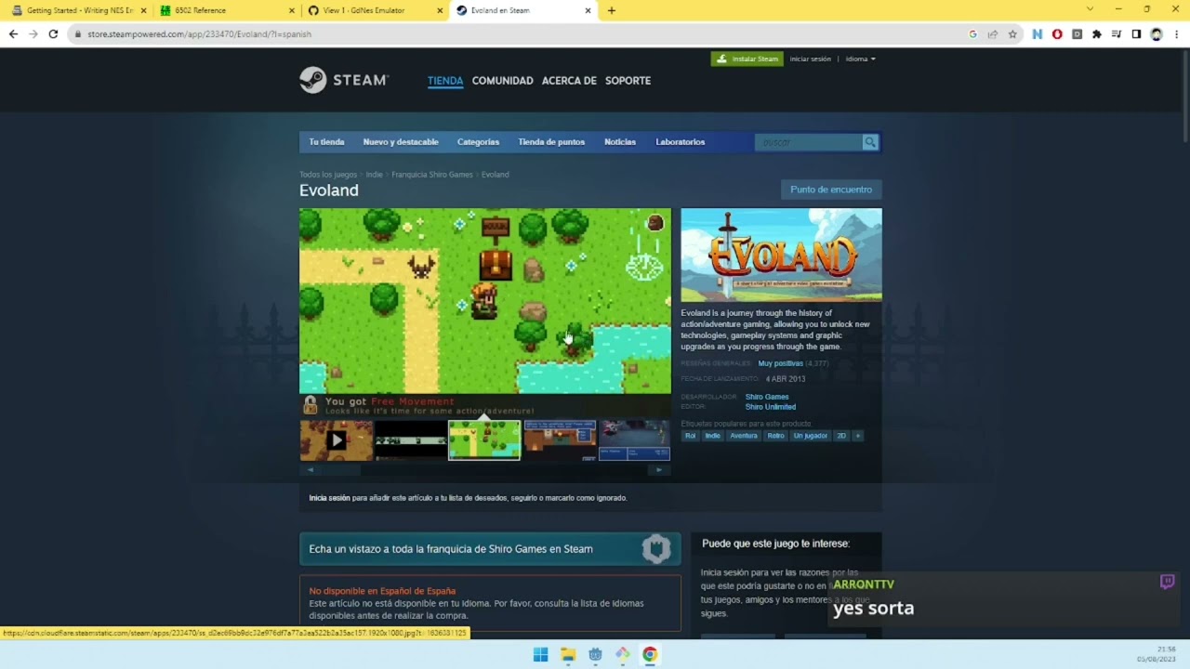This screenshot has height=669, width=1190.
Task: Open the idioma language dropdown
Action: pyautogui.click(x=860, y=59)
